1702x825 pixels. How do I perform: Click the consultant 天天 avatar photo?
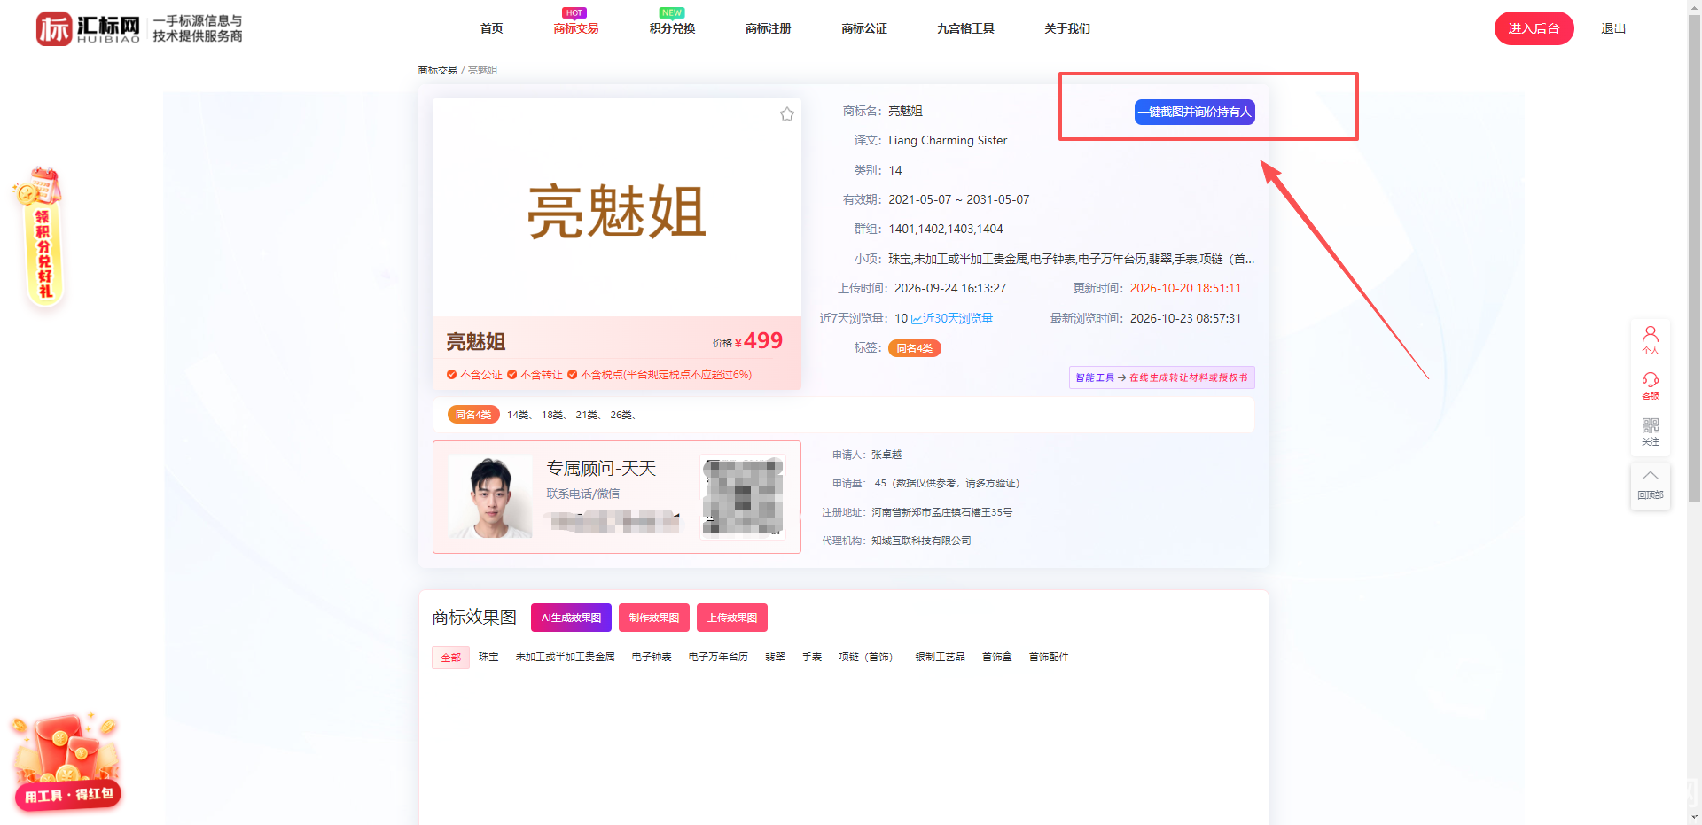pyautogui.click(x=490, y=497)
